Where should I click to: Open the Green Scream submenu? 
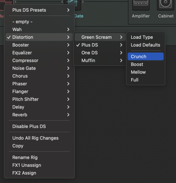100,37
